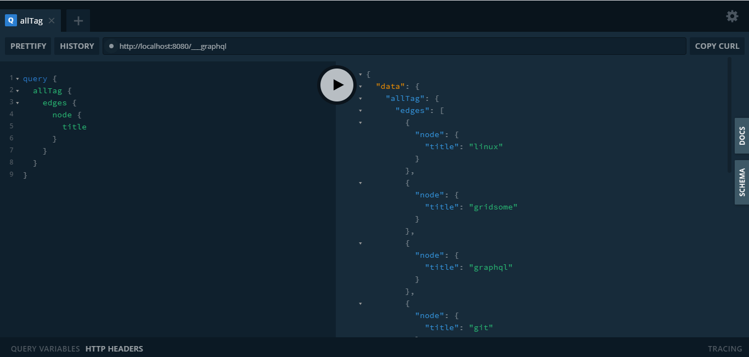Click the "graphql" title value
The width and height of the screenshot is (749, 357).
pyautogui.click(x=491, y=267)
